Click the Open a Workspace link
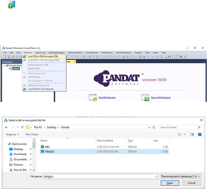The image size is (207, 189). (x=161, y=97)
